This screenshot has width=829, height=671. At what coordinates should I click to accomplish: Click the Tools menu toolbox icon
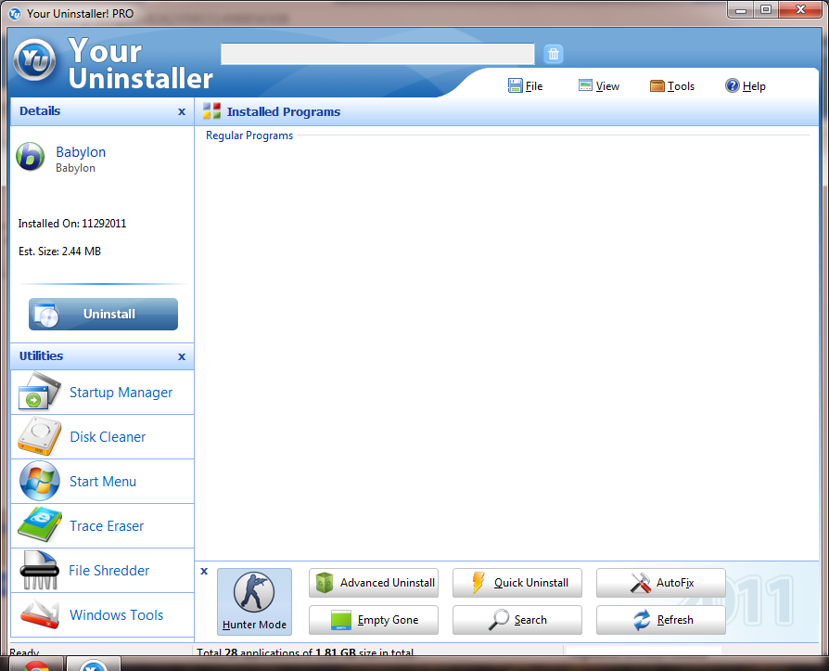point(657,85)
